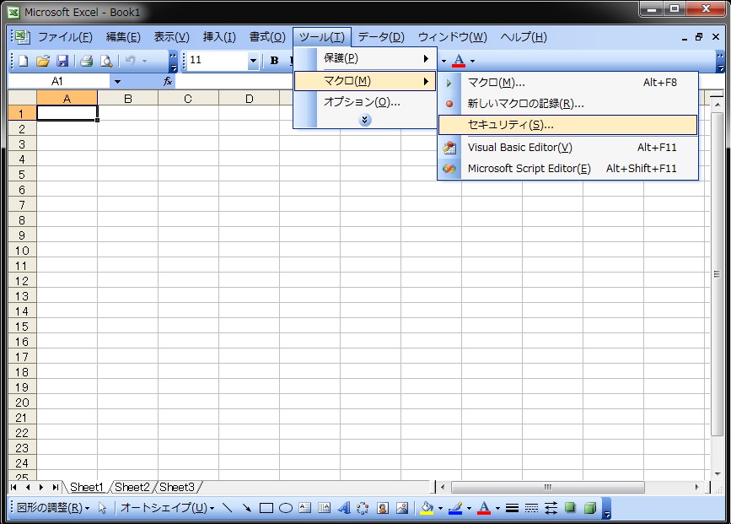This screenshot has height=524, width=731.
Task: Insert Clip Art from the drawing toolbar
Action: point(383,508)
